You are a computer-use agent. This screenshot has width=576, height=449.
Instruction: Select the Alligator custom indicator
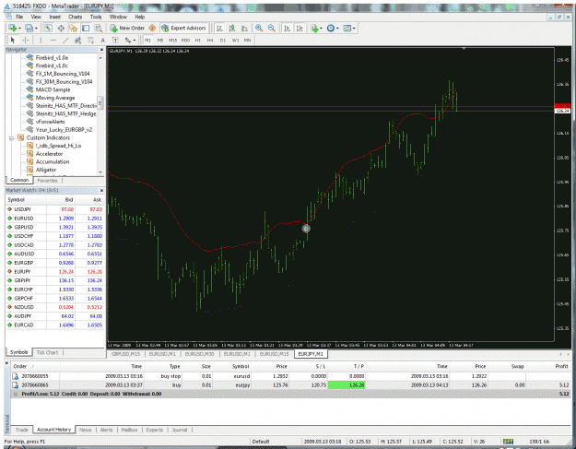point(46,170)
